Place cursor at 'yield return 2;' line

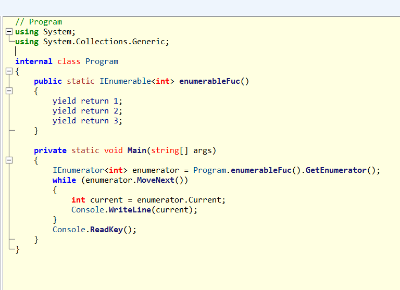point(87,111)
